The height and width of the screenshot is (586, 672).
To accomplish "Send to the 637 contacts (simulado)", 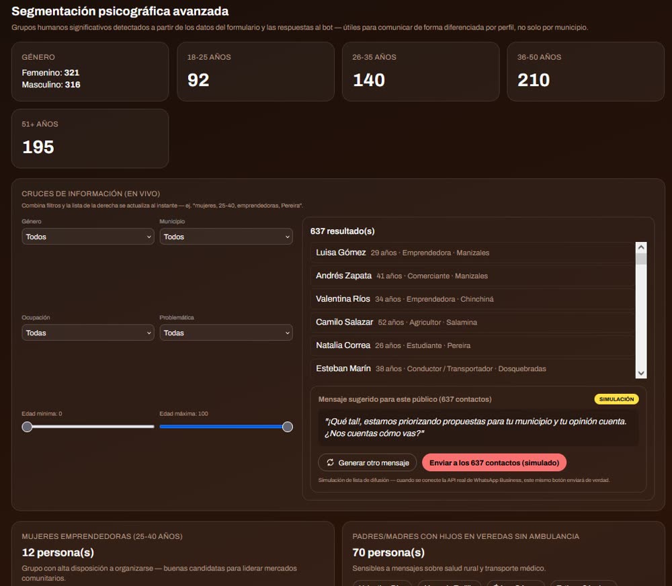I will [x=494, y=462].
